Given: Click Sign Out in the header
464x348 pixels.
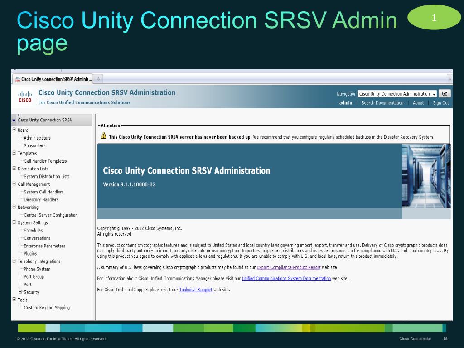Looking at the screenshot, I should tap(440, 103).
